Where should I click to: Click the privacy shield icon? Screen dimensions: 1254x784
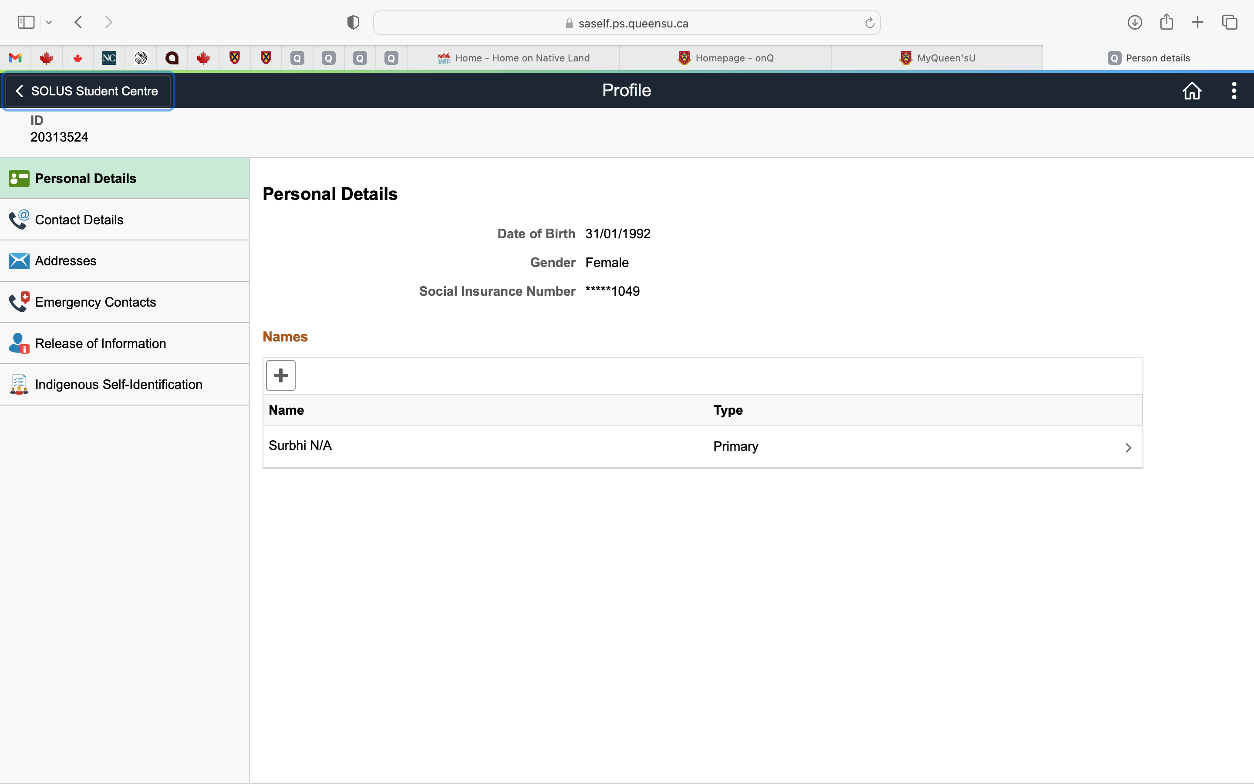pos(353,22)
